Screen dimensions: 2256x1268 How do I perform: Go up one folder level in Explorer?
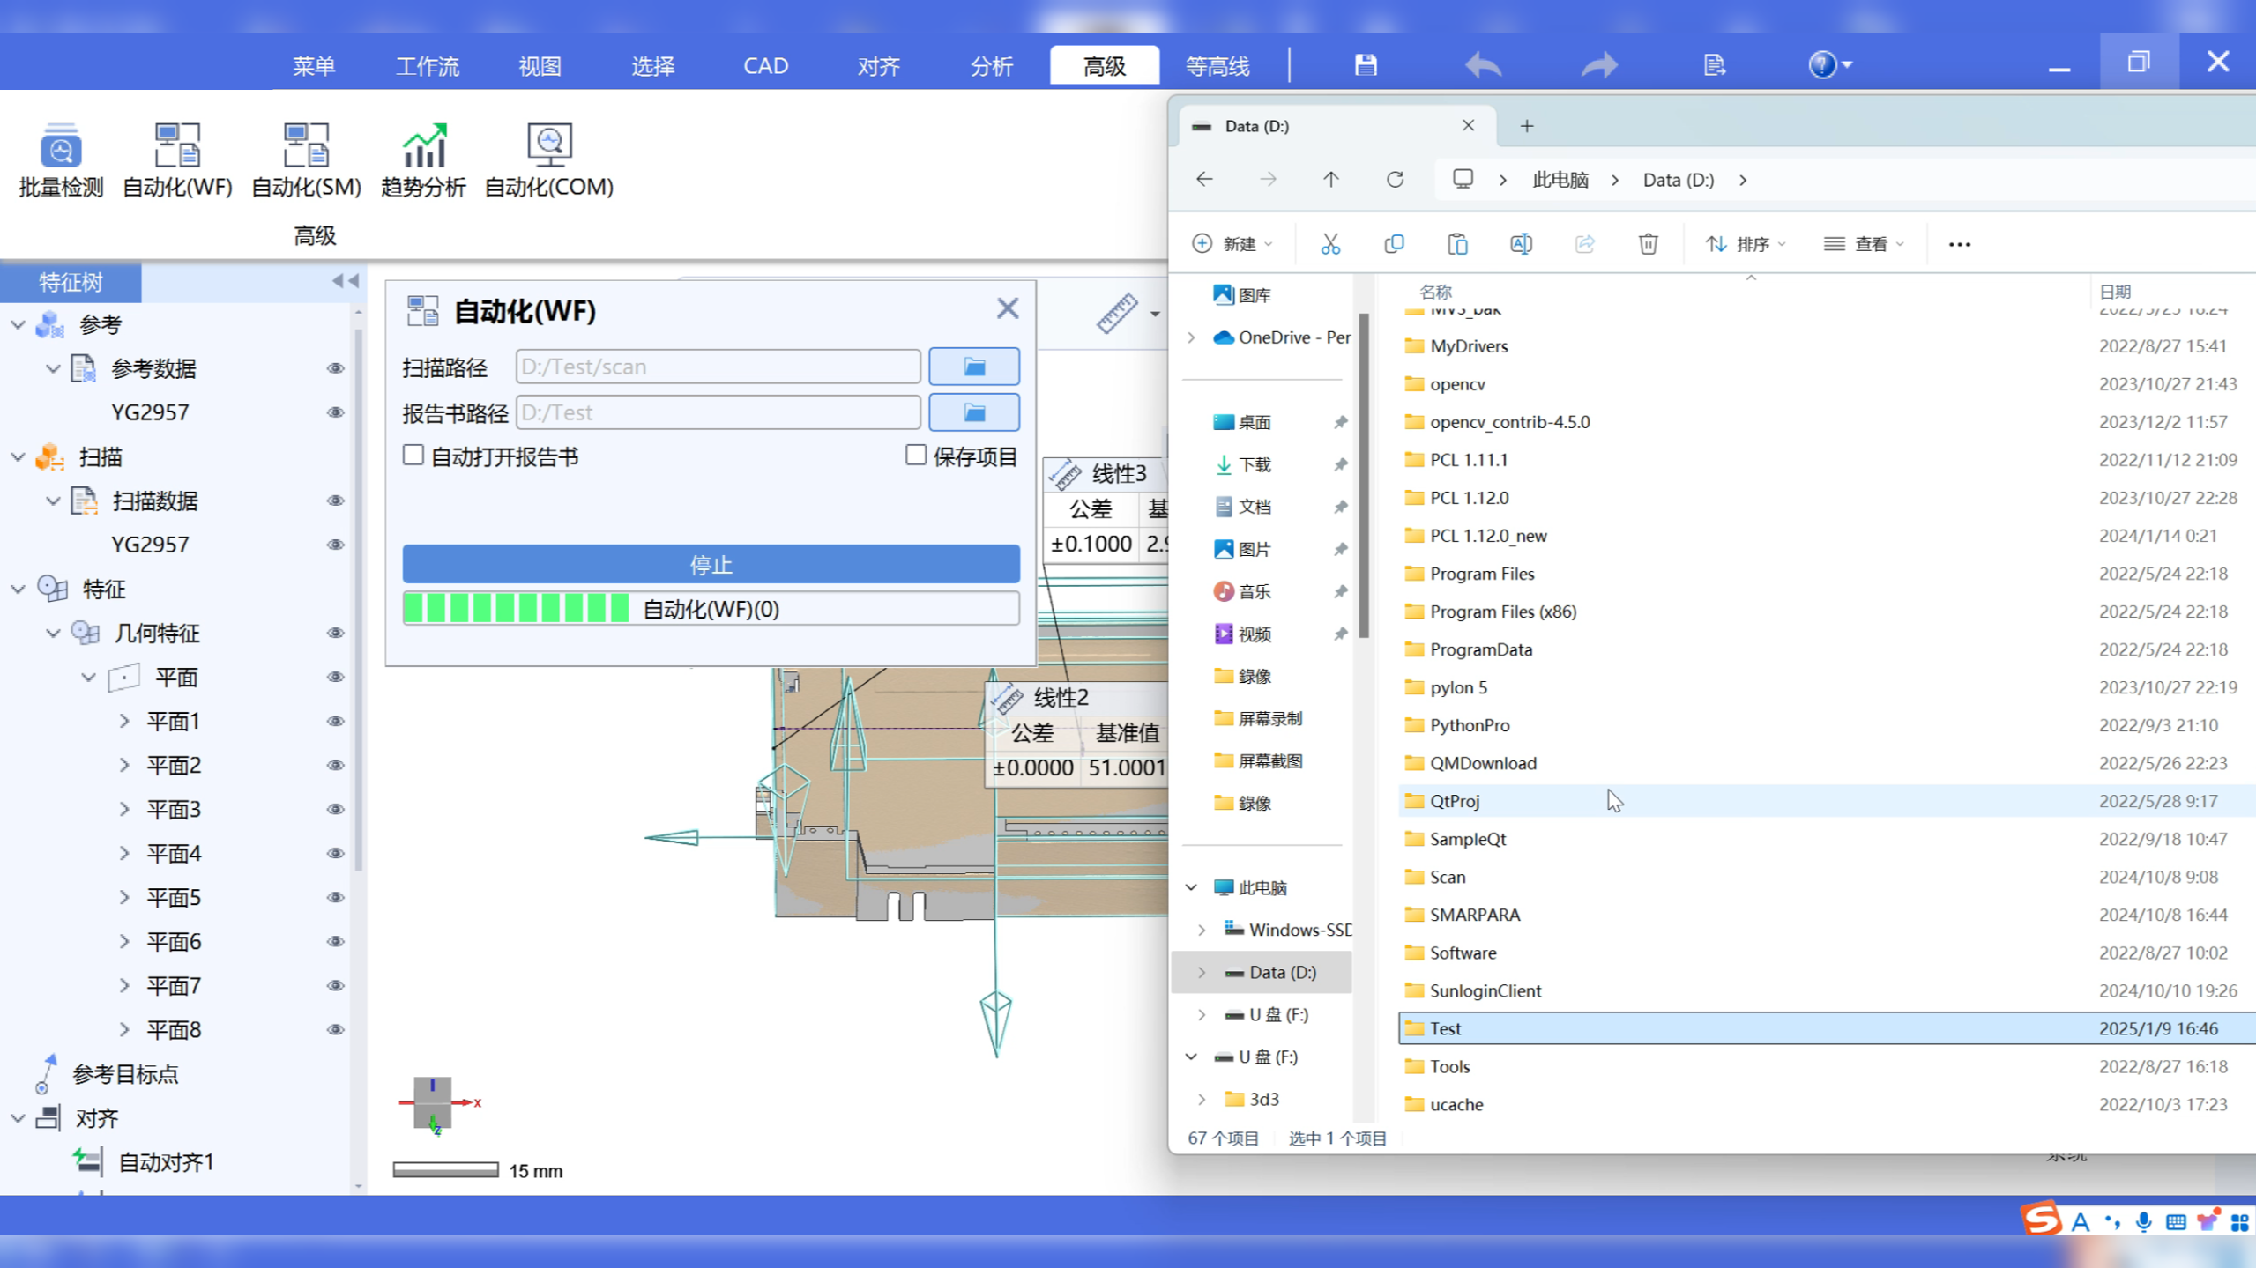pyautogui.click(x=1331, y=180)
